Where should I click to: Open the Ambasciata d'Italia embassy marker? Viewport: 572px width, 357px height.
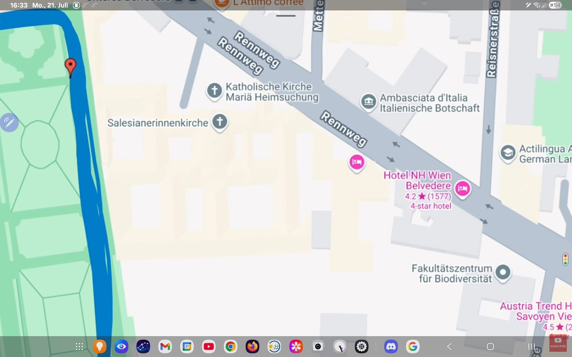(x=369, y=102)
